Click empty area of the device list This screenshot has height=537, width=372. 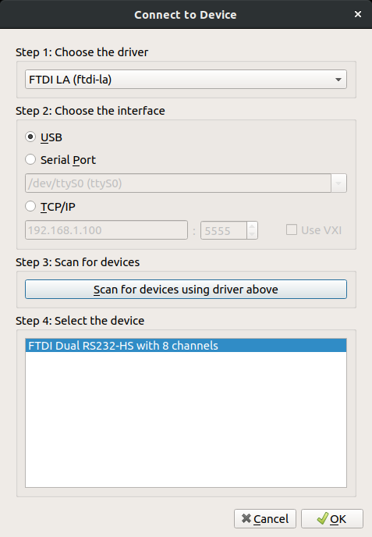186,420
